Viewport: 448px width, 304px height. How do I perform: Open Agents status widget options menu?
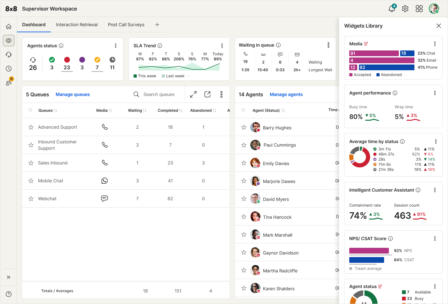click(x=116, y=46)
